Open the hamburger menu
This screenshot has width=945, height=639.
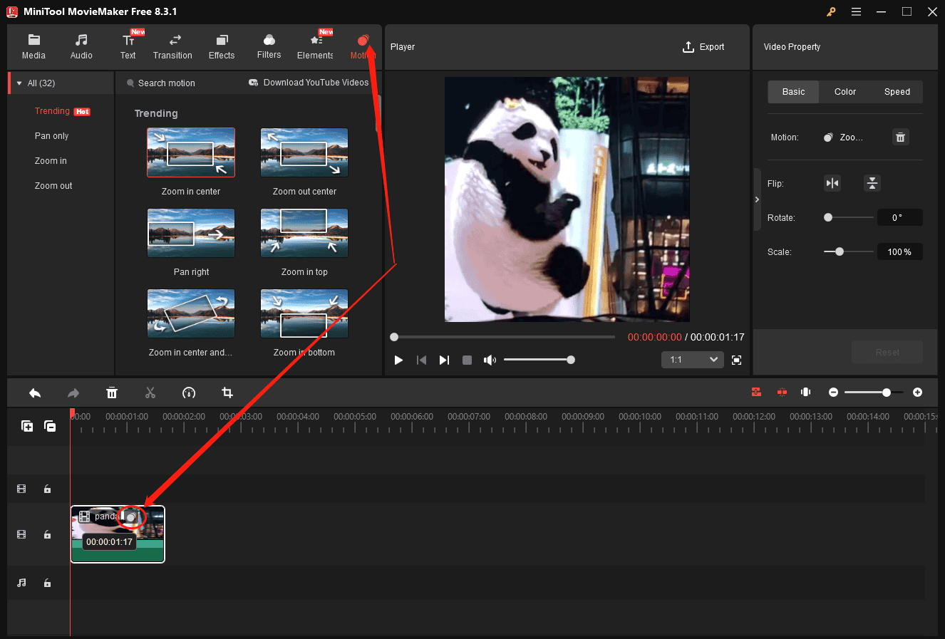(x=856, y=12)
